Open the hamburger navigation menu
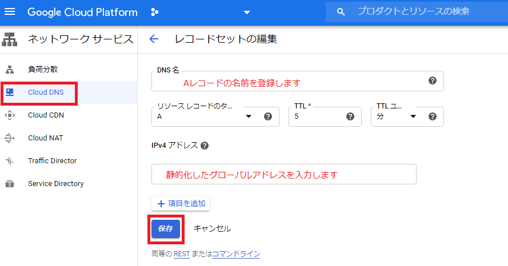 [10, 12]
